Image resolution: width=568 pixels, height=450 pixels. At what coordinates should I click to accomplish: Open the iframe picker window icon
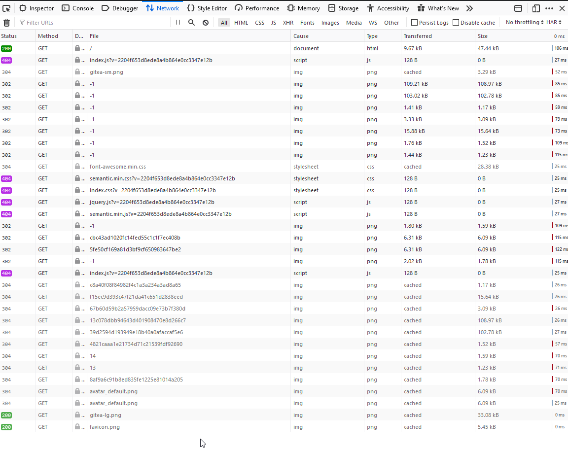click(518, 8)
